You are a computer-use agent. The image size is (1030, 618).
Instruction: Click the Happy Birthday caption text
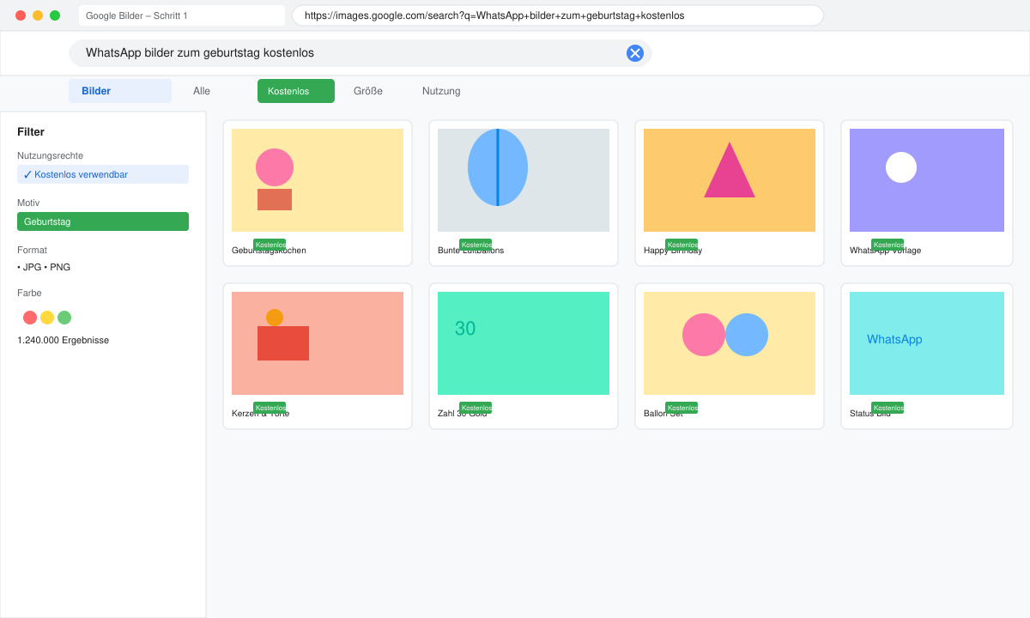[673, 251]
